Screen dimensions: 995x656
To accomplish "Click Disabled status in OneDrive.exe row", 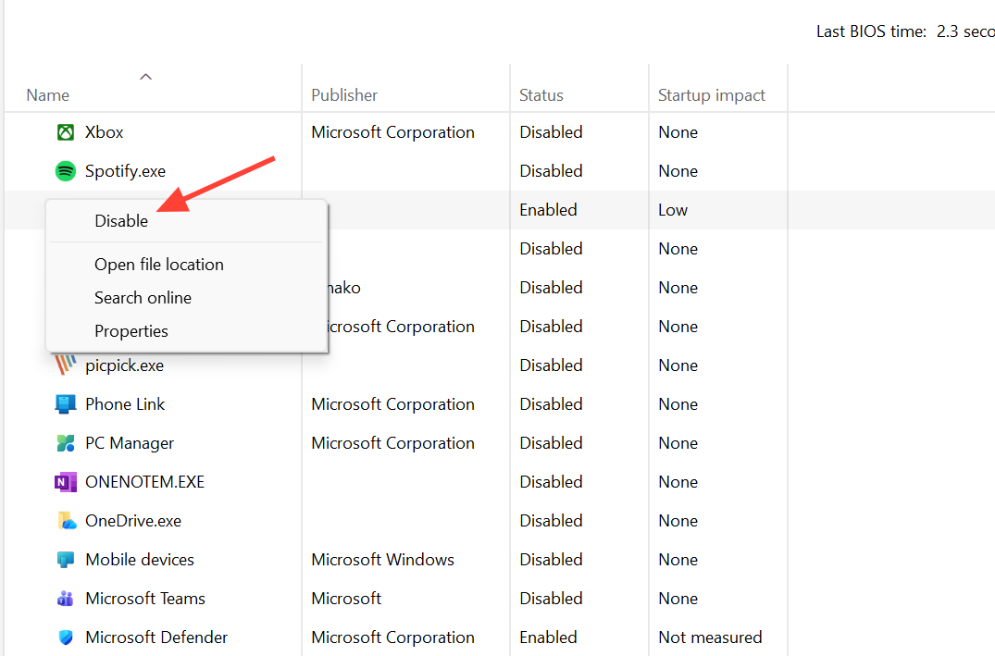I will tap(551, 521).
